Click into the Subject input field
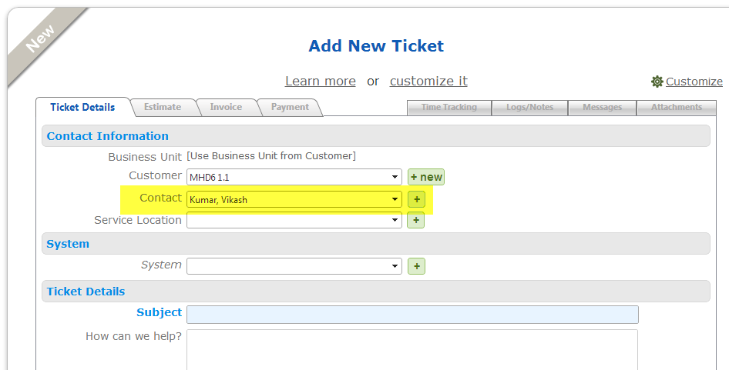Image resolution: width=729 pixels, height=370 pixels. (412, 314)
